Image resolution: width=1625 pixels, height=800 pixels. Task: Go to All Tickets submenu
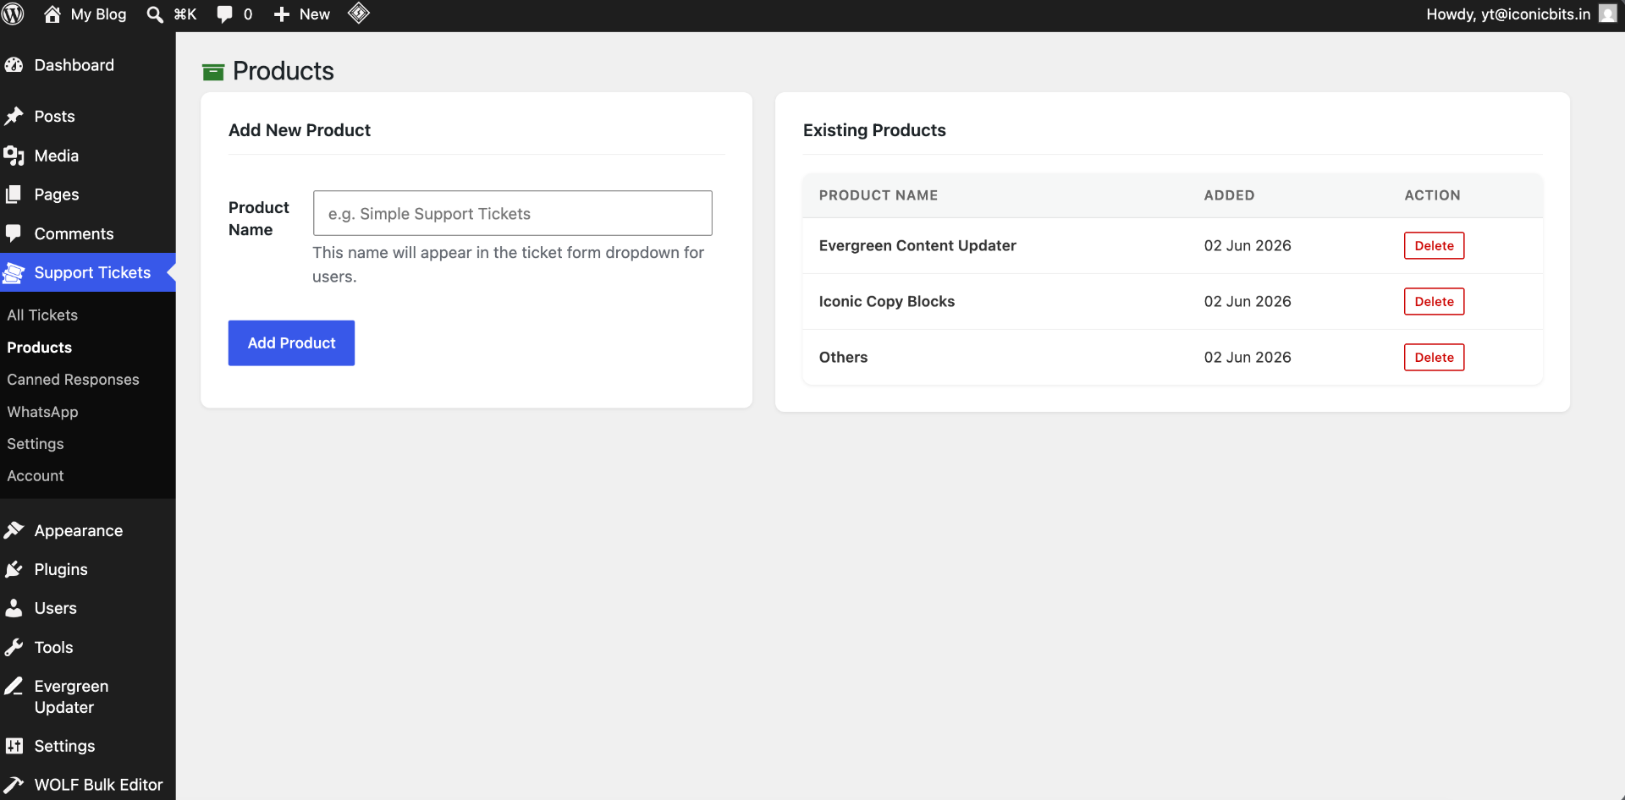(42, 315)
